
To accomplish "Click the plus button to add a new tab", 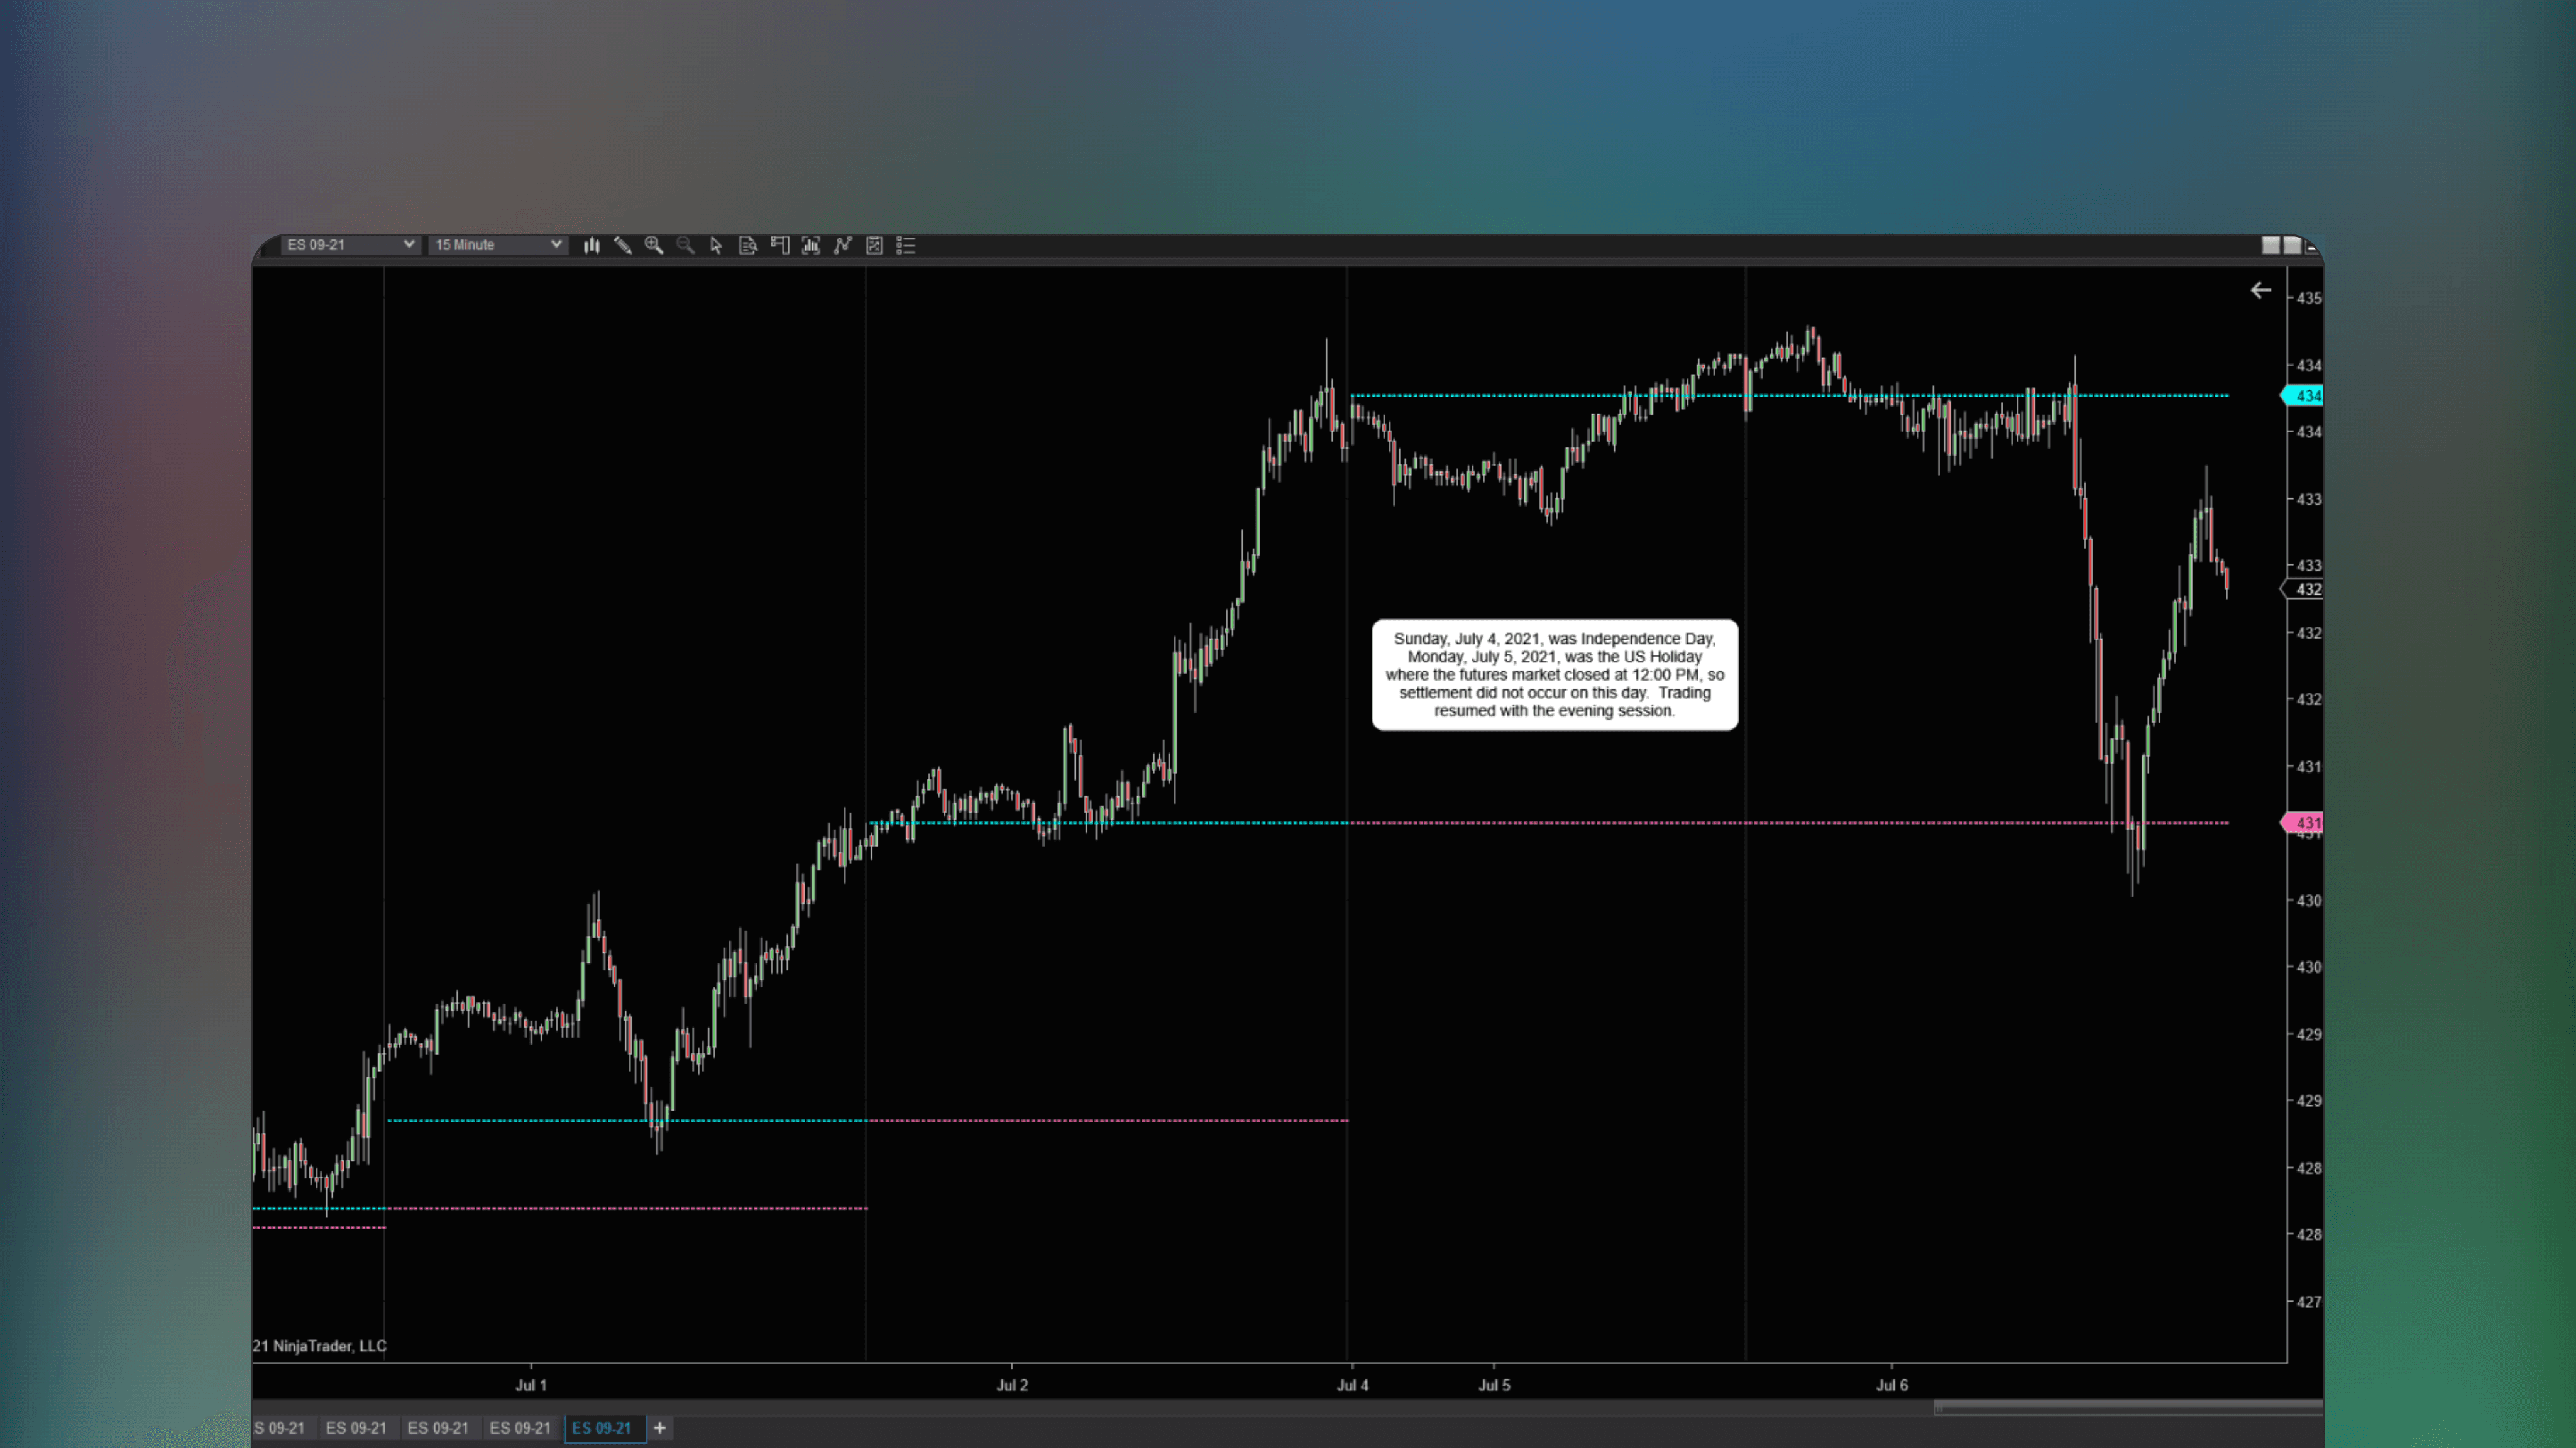I will click(x=660, y=1428).
